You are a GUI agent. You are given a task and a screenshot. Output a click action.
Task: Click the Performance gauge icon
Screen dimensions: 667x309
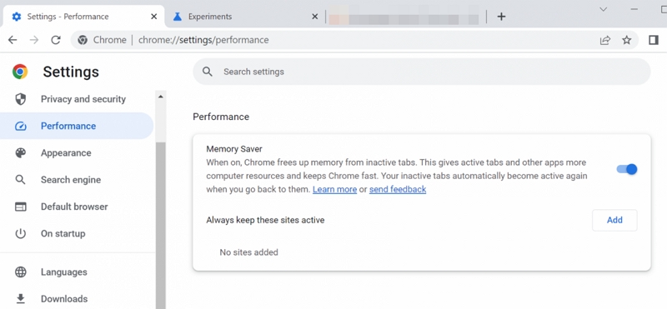click(x=20, y=127)
